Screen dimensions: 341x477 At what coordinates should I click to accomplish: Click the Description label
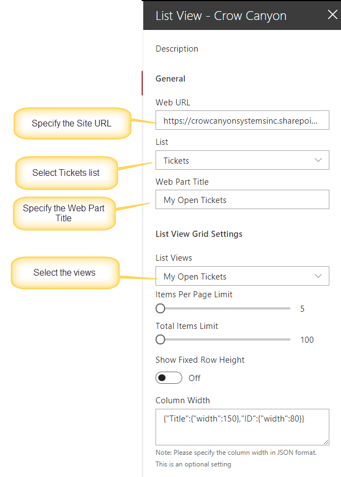[x=177, y=49]
